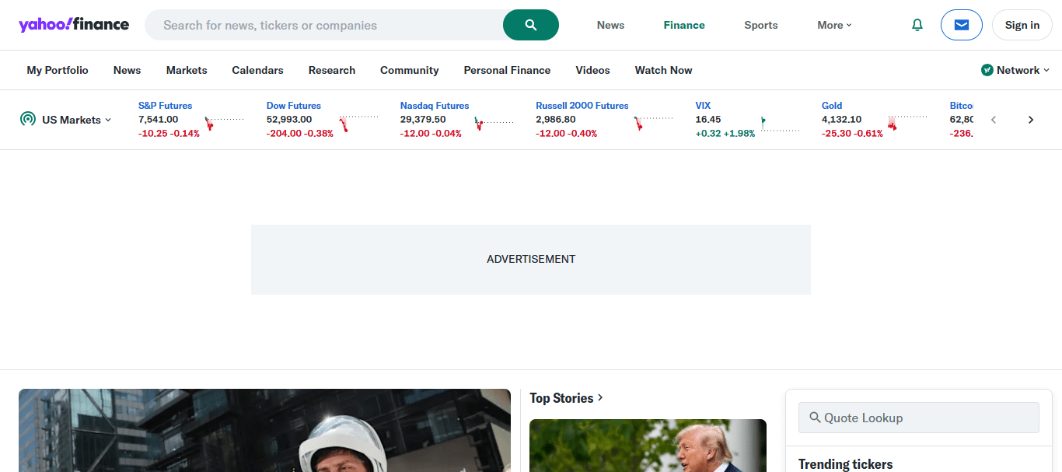
Task: Open the Nasdaq Futures sparkline chart
Action: coord(494,123)
